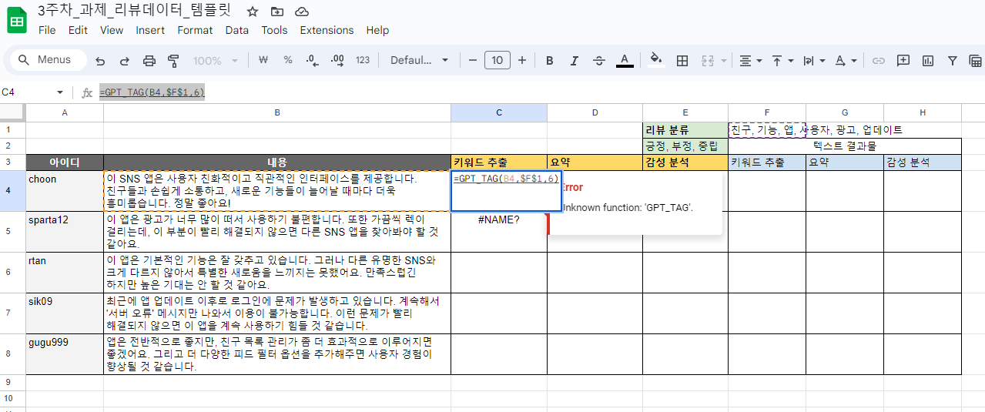Insert chart icon
This screenshot has width=985, height=412.
[x=928, y=60]
